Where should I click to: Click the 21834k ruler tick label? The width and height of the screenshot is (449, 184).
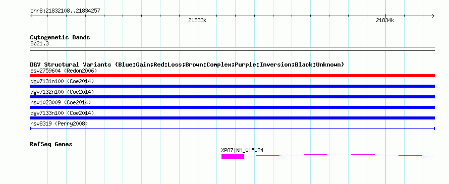click(x=385, y=21)
